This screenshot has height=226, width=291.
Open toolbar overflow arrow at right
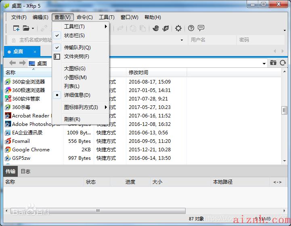pos(285,30)
